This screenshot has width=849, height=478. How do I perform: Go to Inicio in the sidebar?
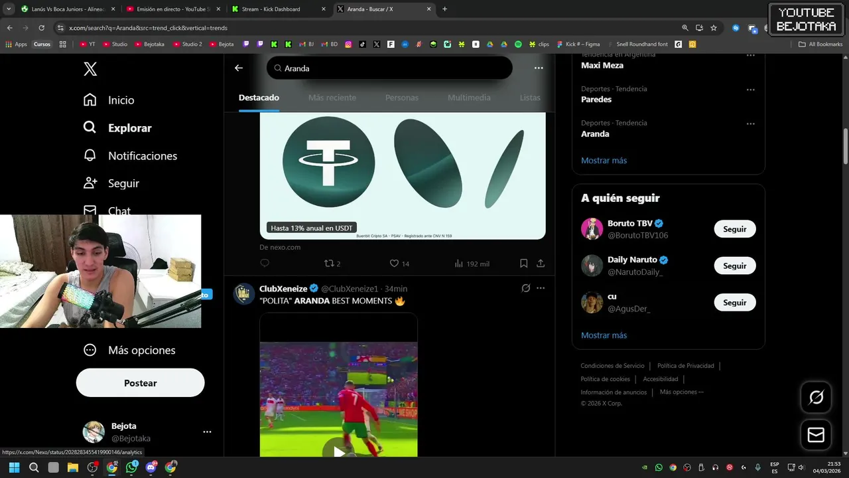coord(109,100)
